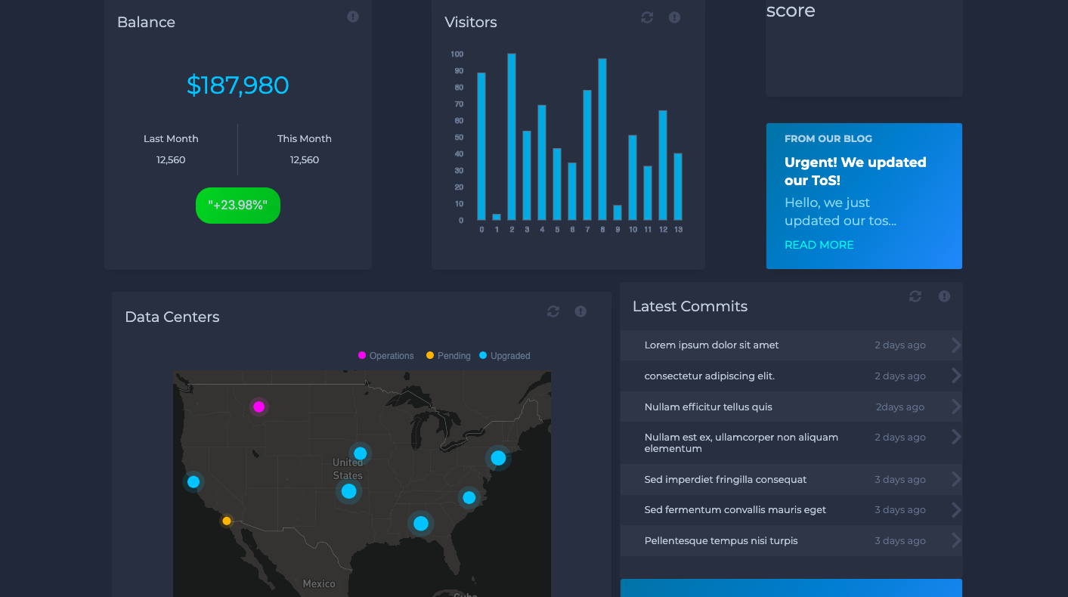Viewport: 1068px width, 597px height.
Task: Expand commit 'Pellentesque tempus nisi turpis'
Action: 956,540
